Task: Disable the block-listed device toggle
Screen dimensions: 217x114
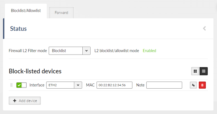Action: pyautogui.click(x=21, y=85)
